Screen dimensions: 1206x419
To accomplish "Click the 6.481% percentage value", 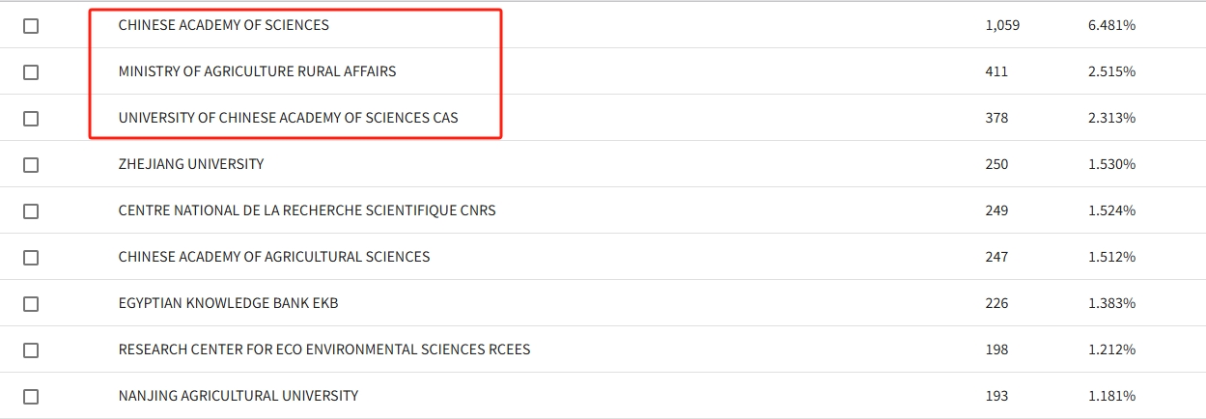I will point(1111,25).
